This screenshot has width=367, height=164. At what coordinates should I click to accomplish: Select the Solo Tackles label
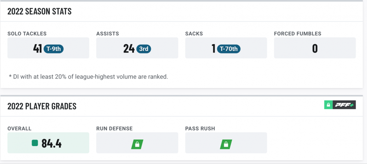click(x=27, y=34)
